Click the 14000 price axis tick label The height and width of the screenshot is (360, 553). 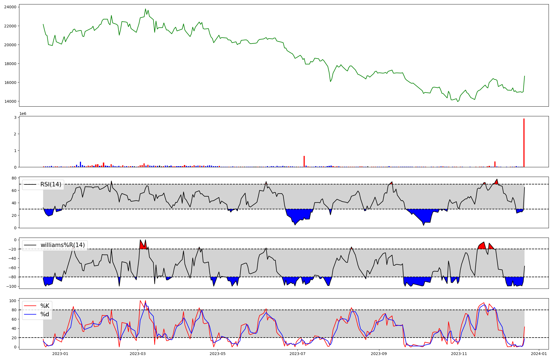click(10, 101)
